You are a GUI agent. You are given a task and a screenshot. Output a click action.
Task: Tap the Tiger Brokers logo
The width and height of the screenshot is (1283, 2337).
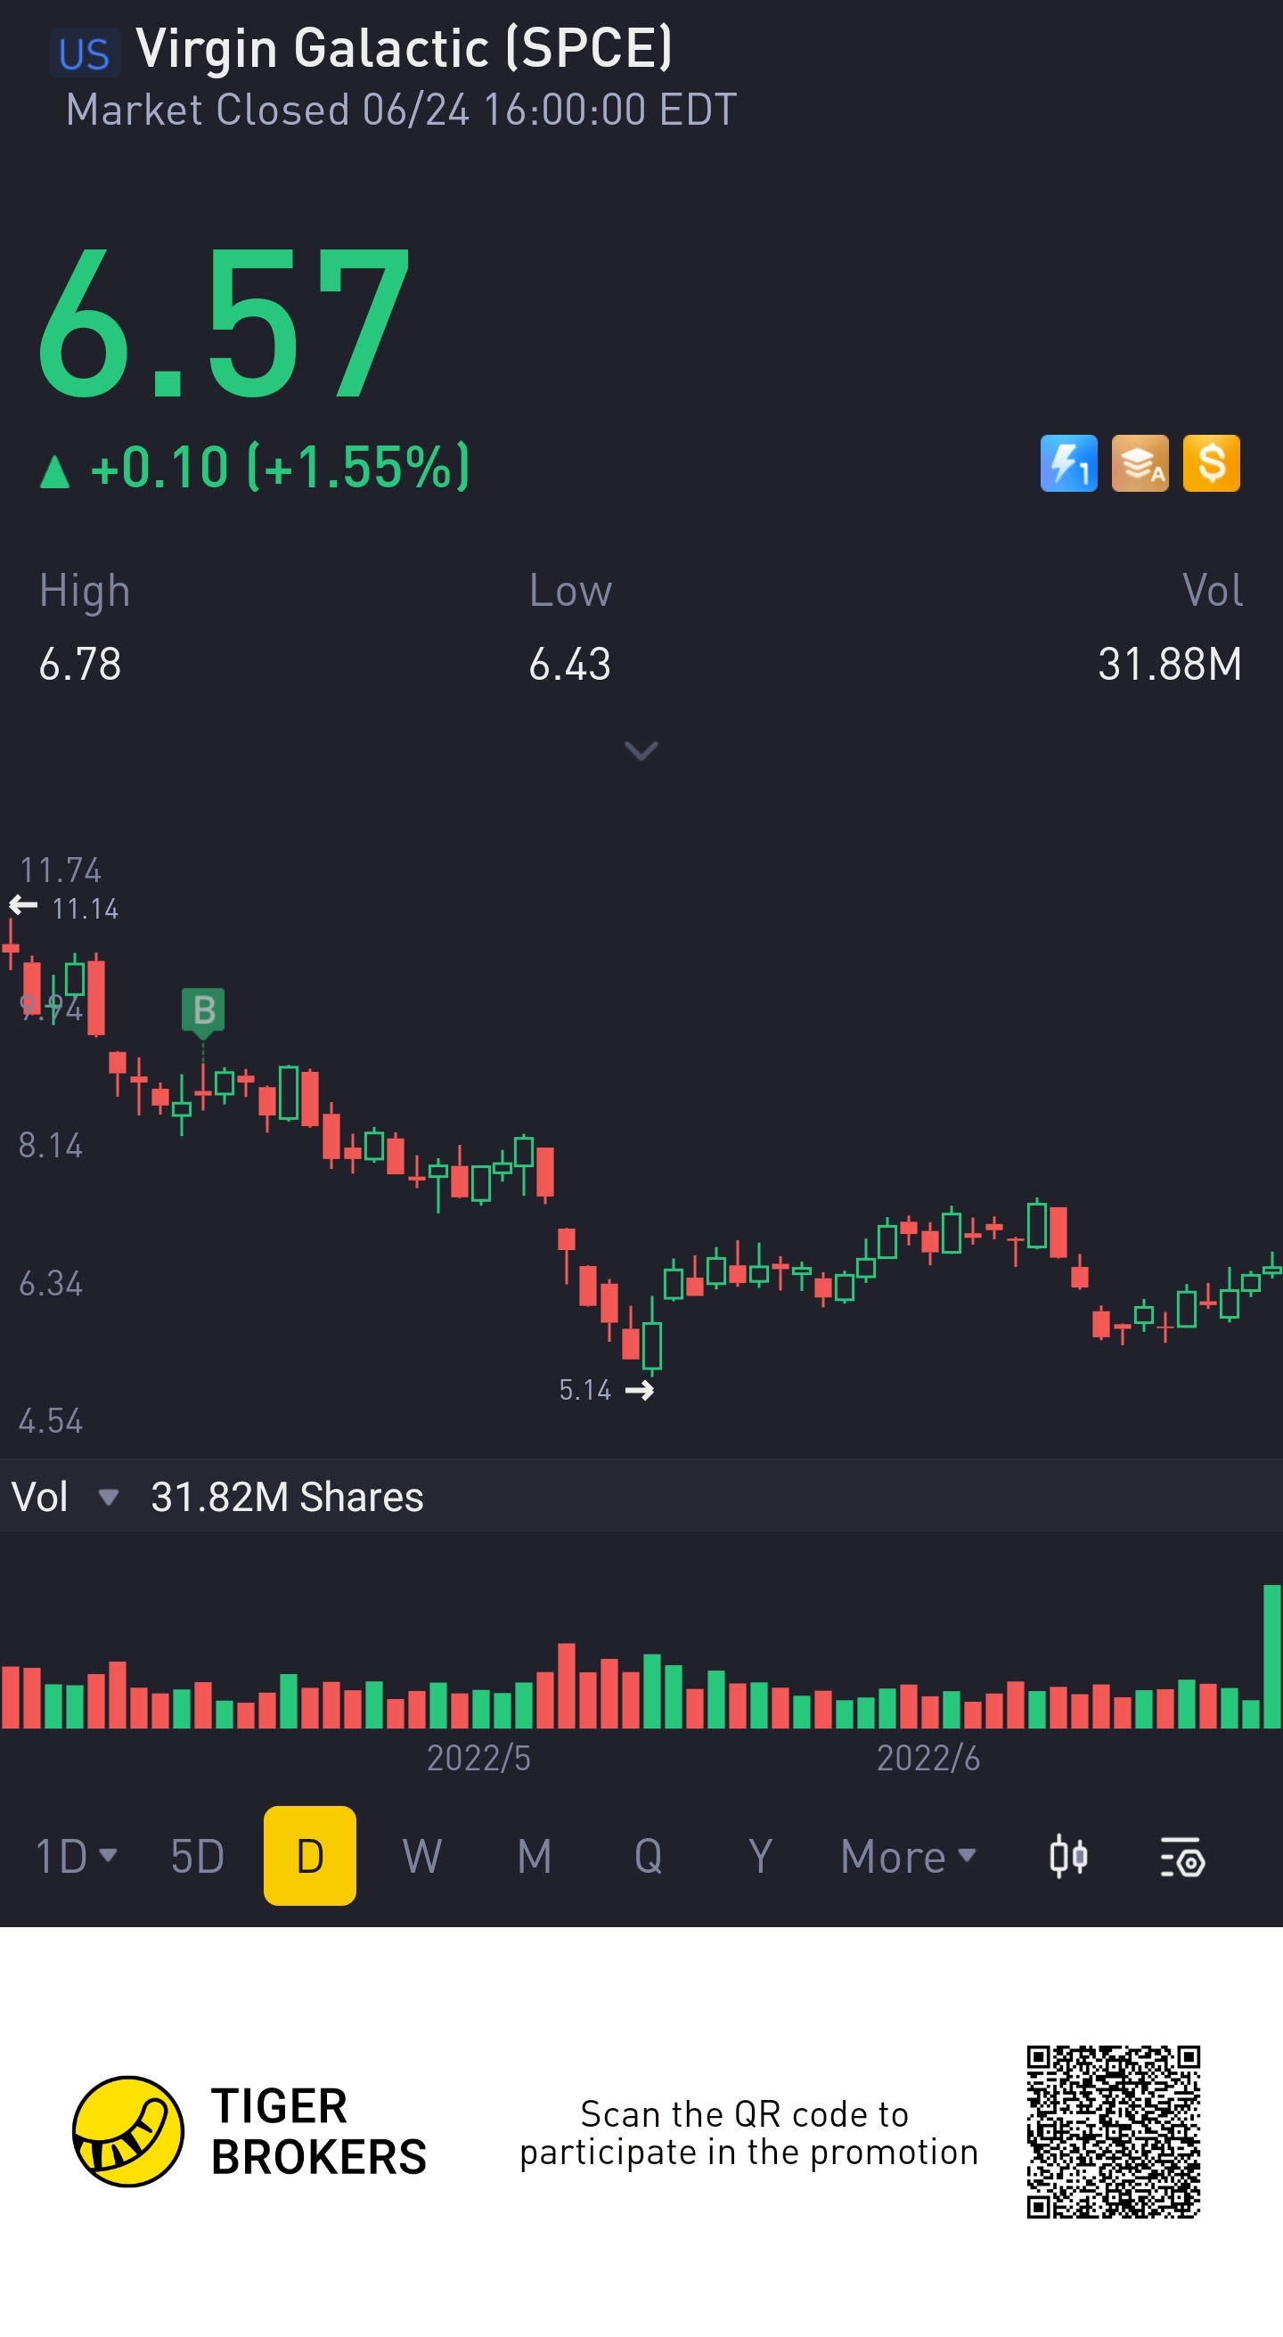point(129,2131)
